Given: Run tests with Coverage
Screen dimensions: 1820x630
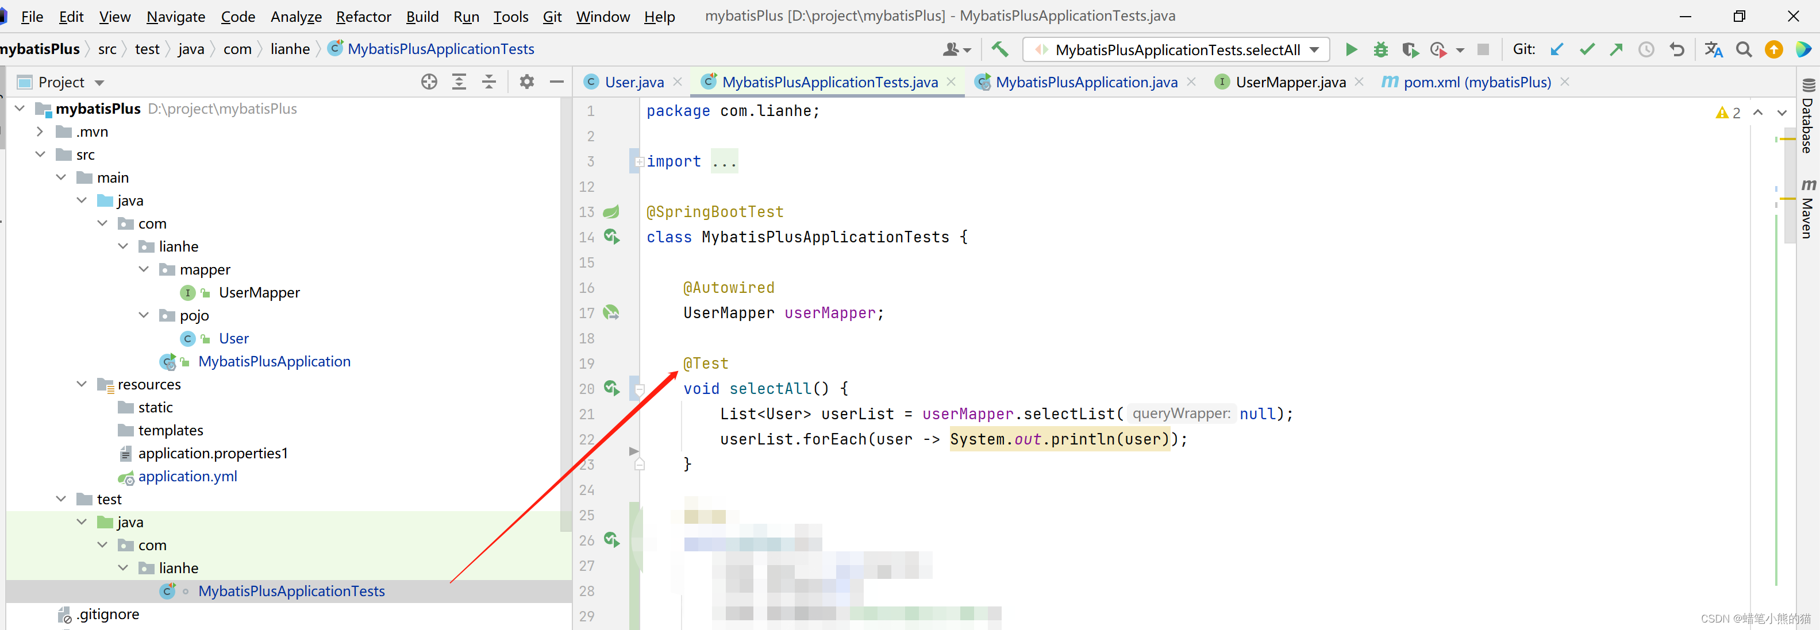Looking at the screenshot, I should click(1410, 49).
